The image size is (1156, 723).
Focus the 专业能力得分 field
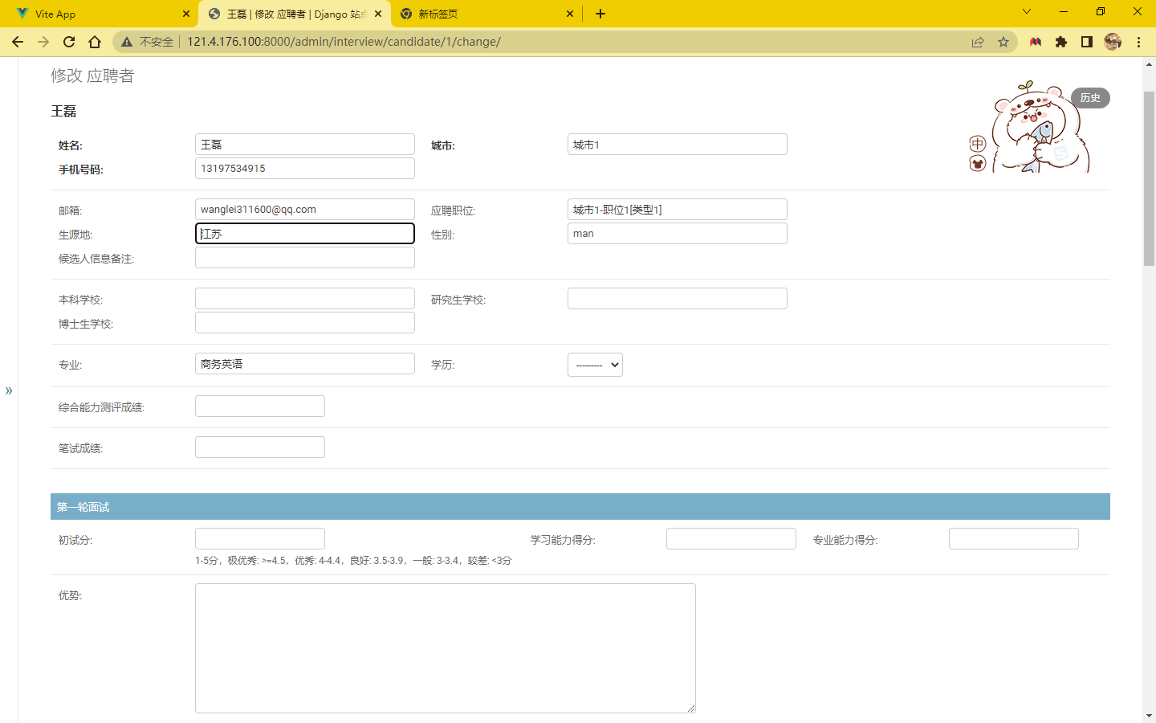tap(1014, 539)
